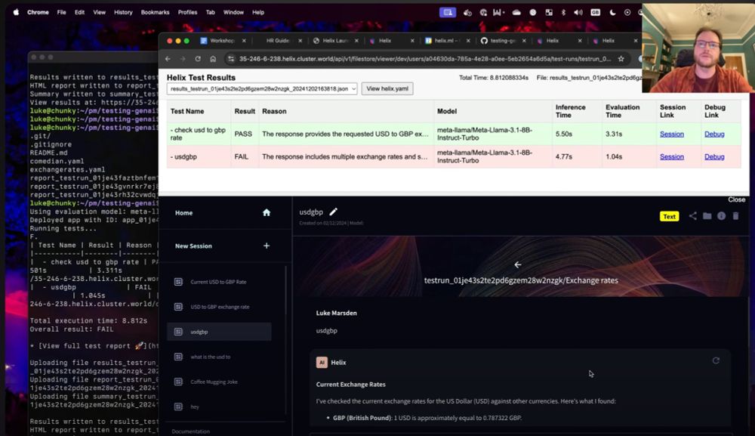Click the plus icon beside New Session
755x436 pixels.
coord(267,246)
